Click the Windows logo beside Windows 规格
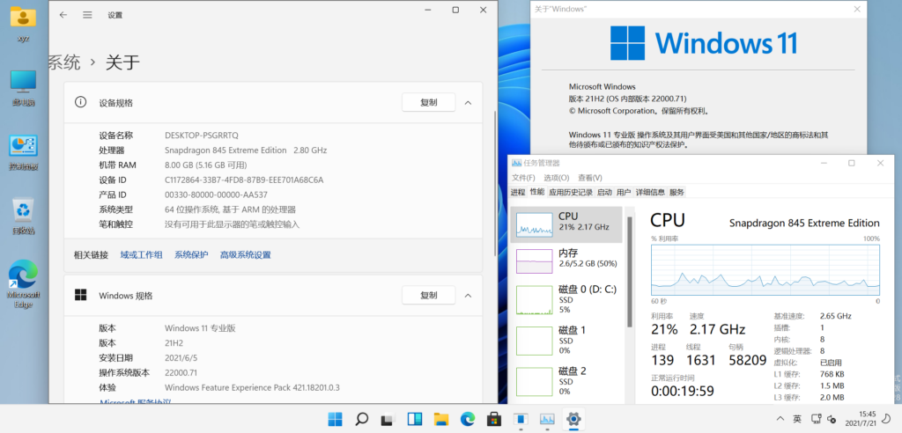This screenshot has width=902, height=433. pyautogui.click(x=80, y=295)
